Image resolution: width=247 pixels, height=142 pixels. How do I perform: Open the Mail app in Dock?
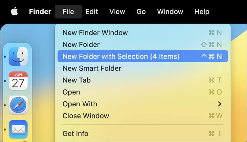tap(18, 129)
